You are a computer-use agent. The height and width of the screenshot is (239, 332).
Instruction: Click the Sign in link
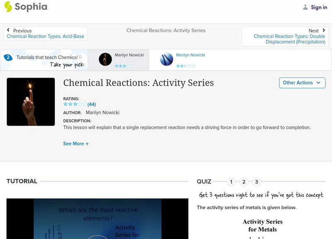319,7
